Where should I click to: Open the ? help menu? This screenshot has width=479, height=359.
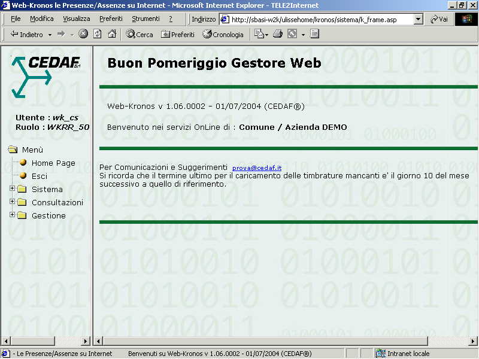[x=171, y=19]
